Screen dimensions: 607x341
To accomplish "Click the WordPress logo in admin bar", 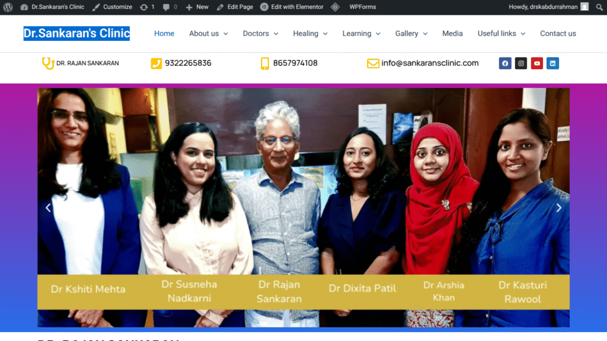I will 8,7.
